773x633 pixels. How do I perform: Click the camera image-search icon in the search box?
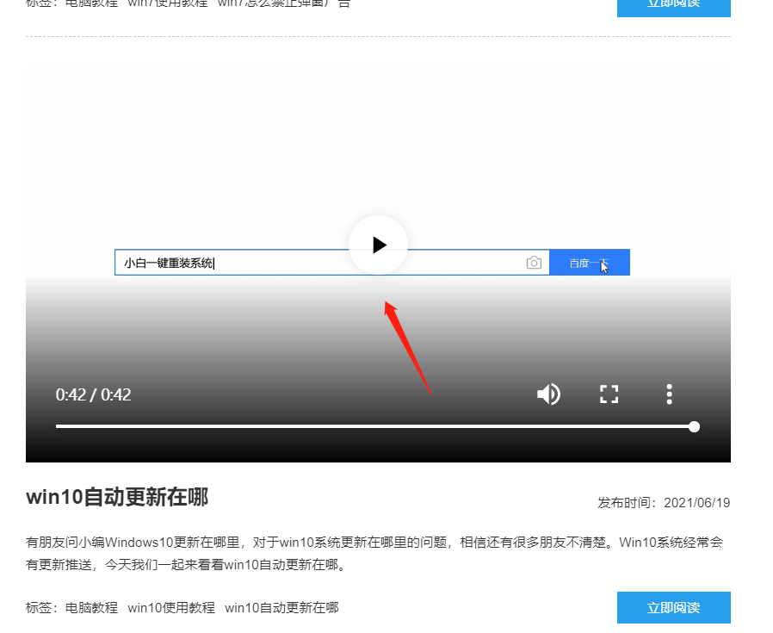pos(534,263)
